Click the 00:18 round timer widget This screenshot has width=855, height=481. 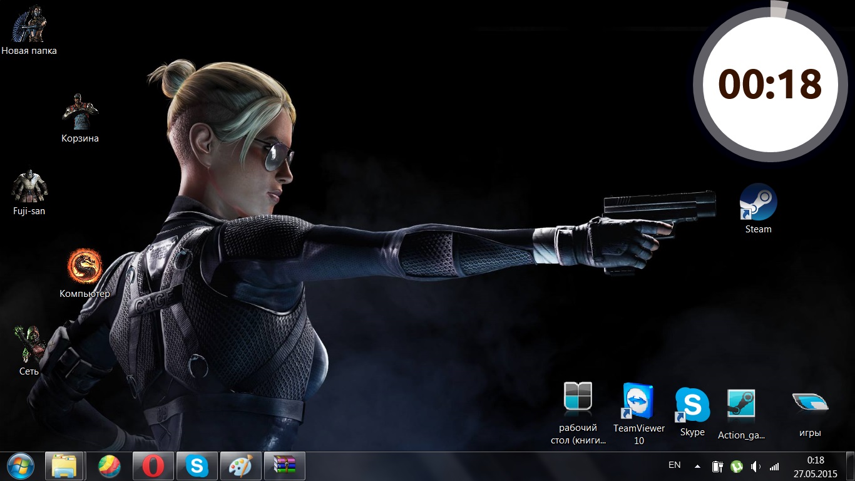click(769, 84)
